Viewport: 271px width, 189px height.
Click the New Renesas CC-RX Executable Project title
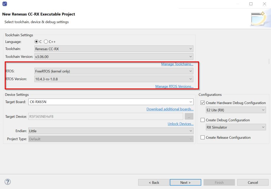39,14
